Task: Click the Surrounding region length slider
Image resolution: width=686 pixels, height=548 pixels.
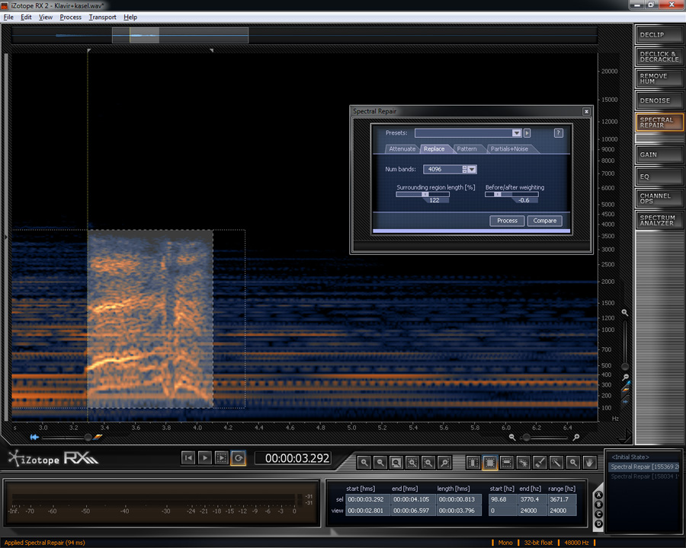Action: click(422, 194)
